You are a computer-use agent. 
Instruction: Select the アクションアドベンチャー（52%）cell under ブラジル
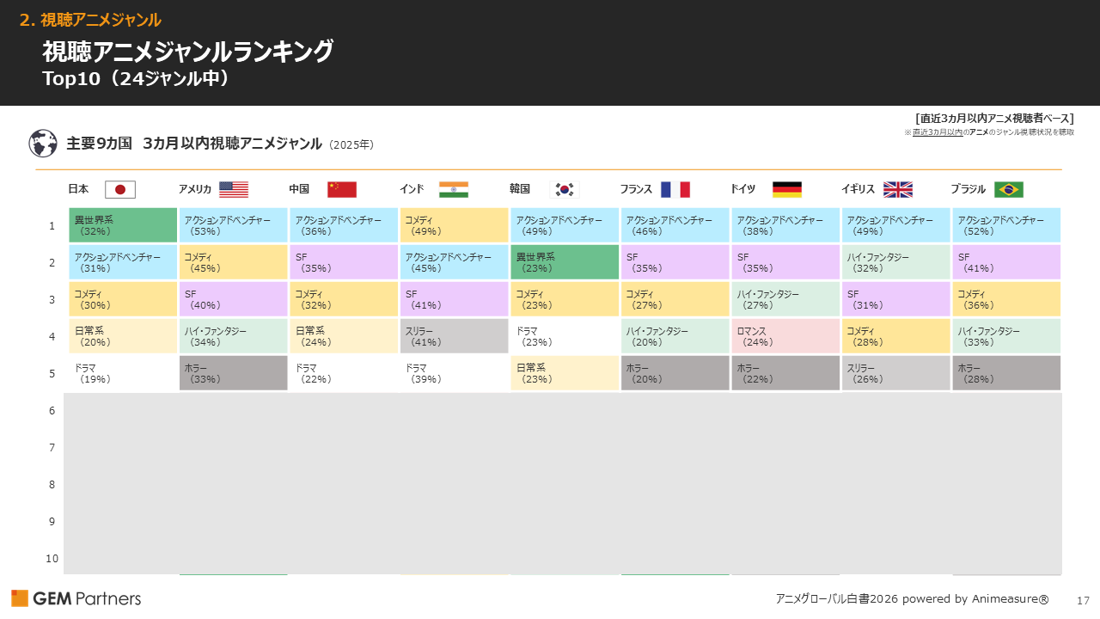pyautogui.click(x=1006, y=225)
